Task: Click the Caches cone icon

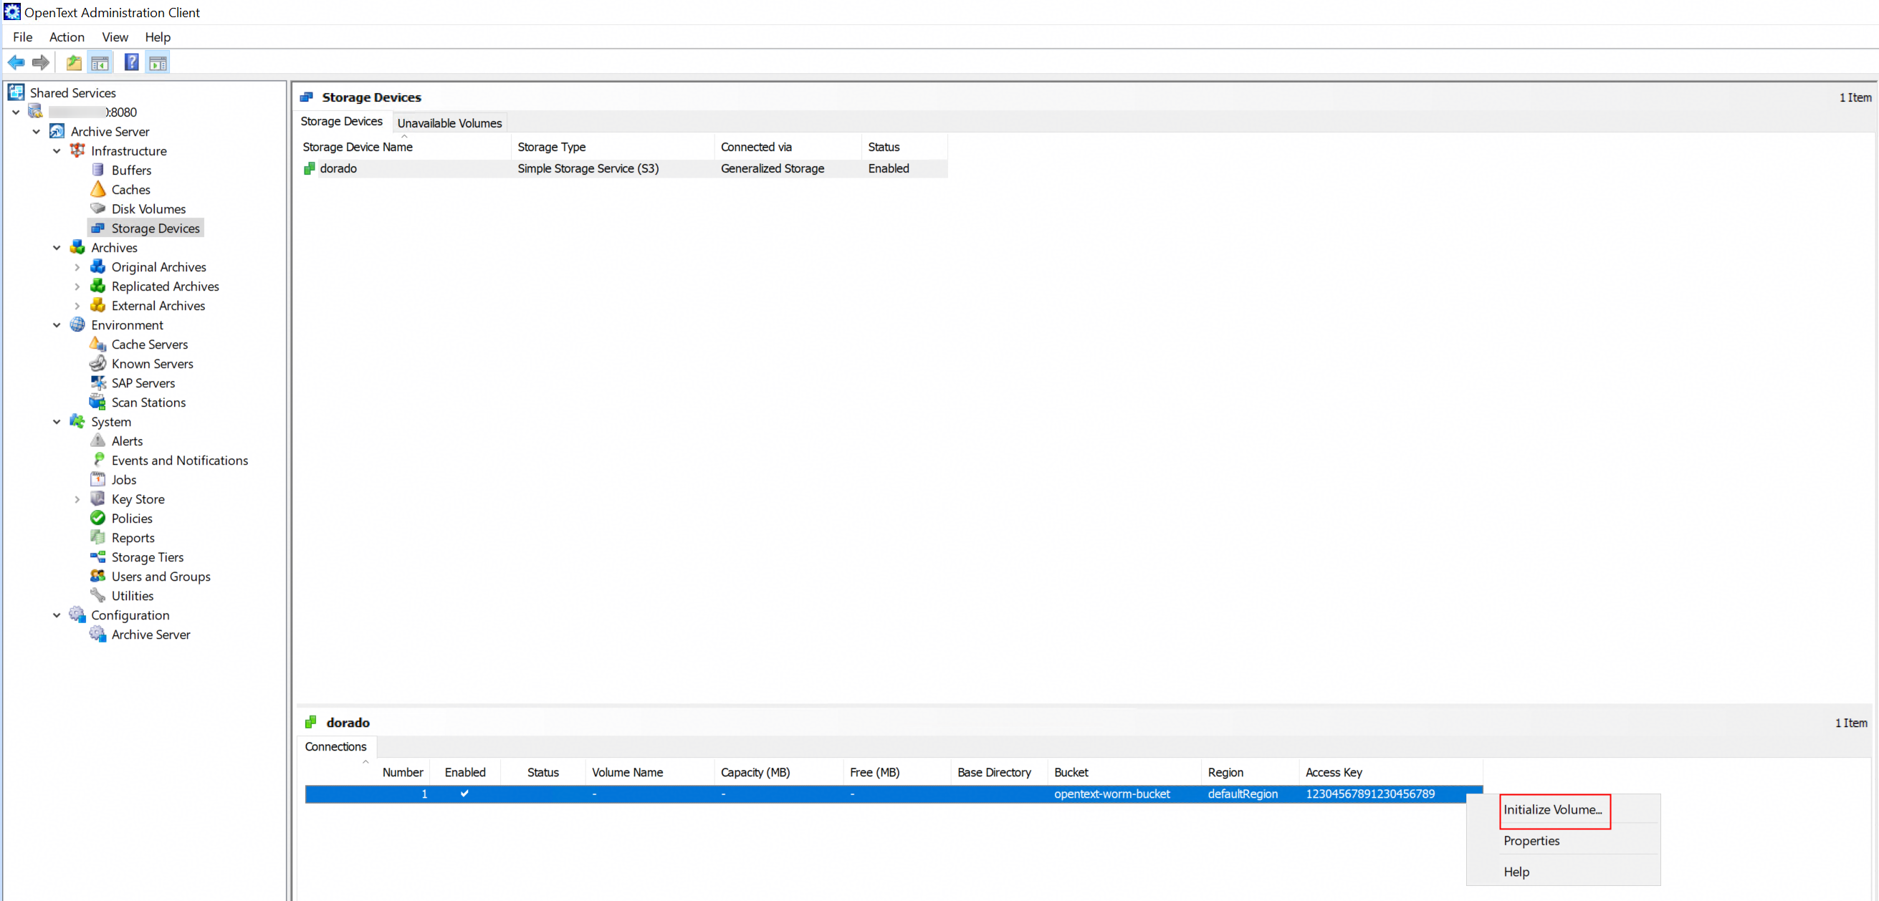Action: pyautogui.click(x=97, y=190)
